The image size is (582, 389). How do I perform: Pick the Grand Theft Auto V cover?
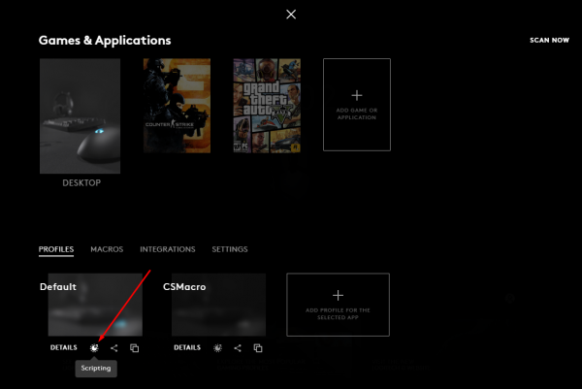(266, 105)
